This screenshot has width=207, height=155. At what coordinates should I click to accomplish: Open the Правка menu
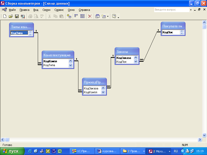[x=24, y=10]
